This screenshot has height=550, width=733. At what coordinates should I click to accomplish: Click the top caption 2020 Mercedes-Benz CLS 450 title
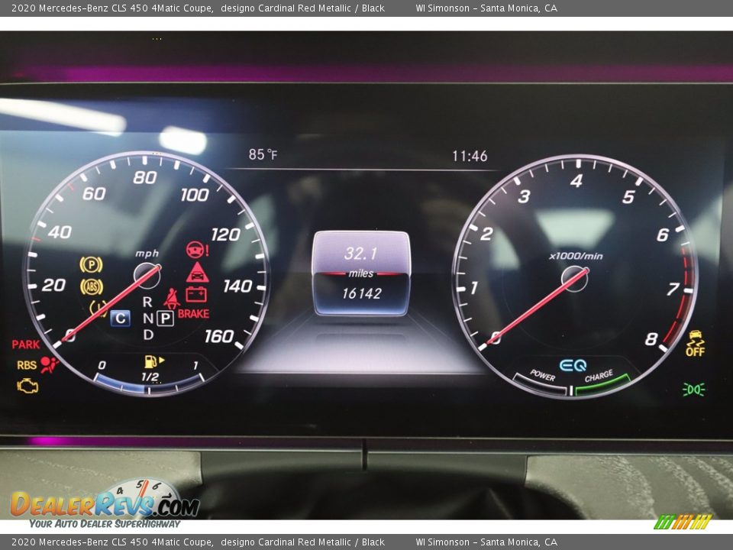pos(199,8)
